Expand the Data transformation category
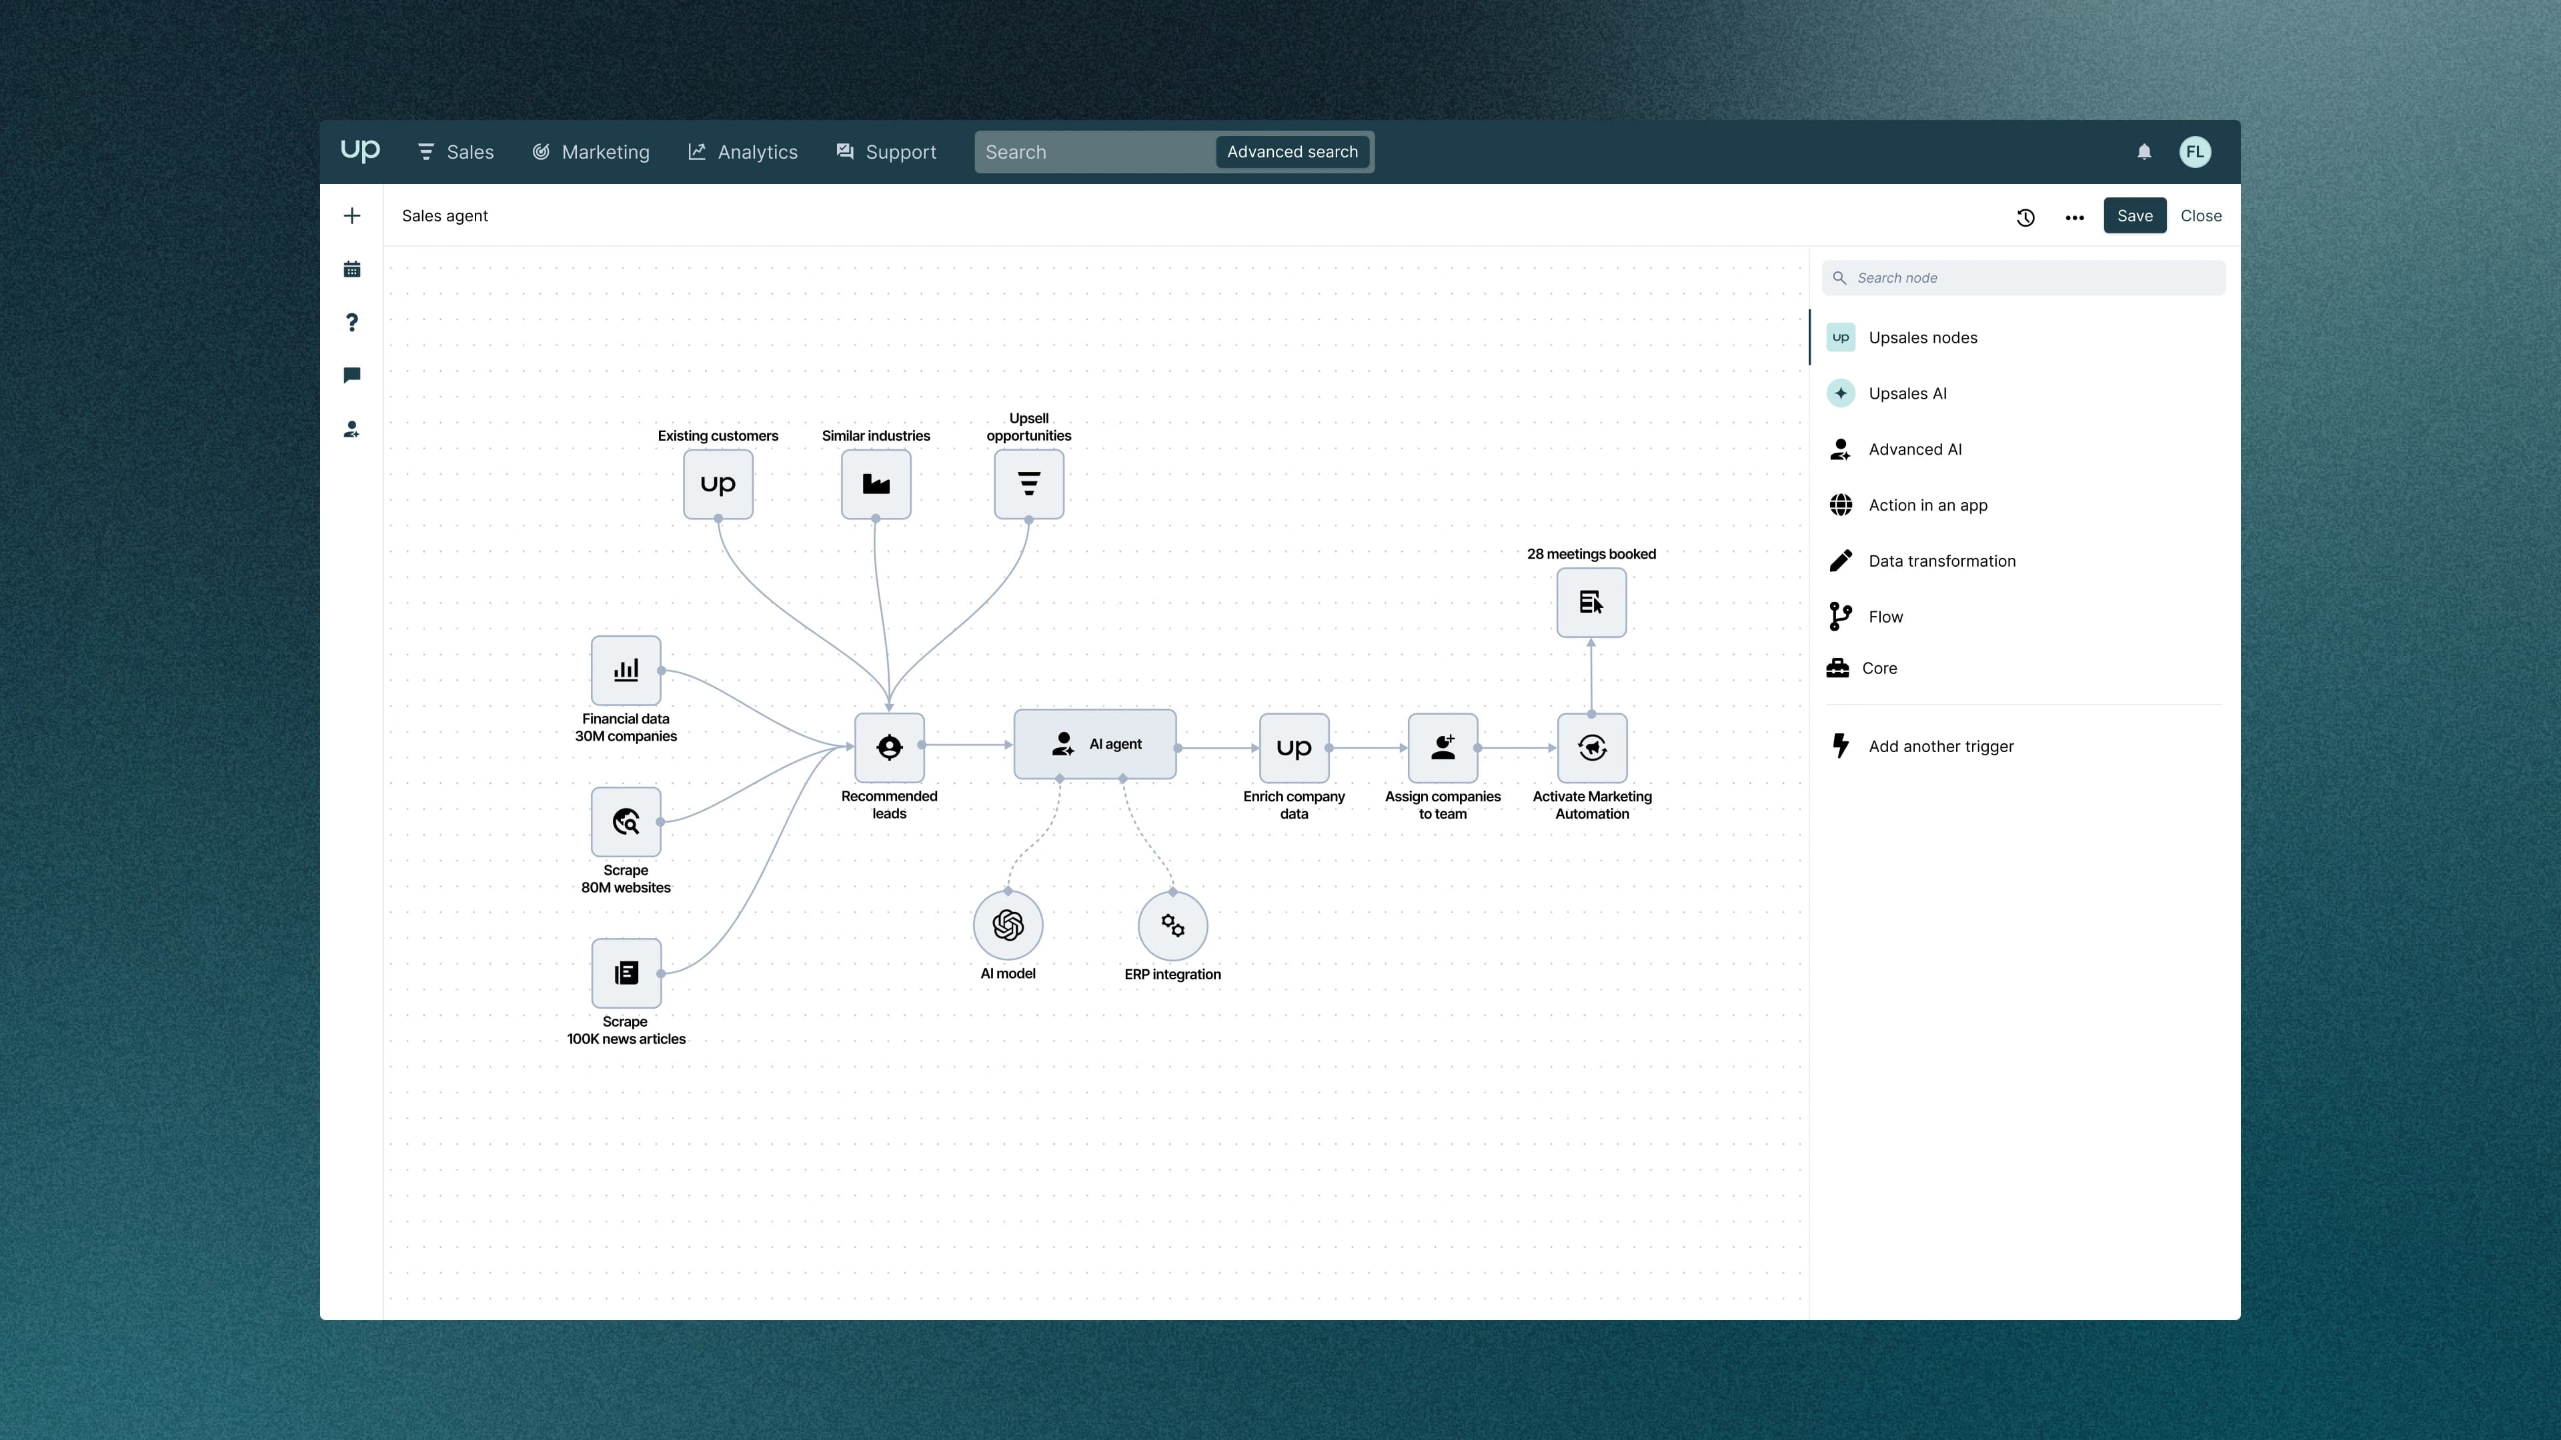Screen dimensions: 2561x1440 pyautogui.click(x=1941, y=561)
